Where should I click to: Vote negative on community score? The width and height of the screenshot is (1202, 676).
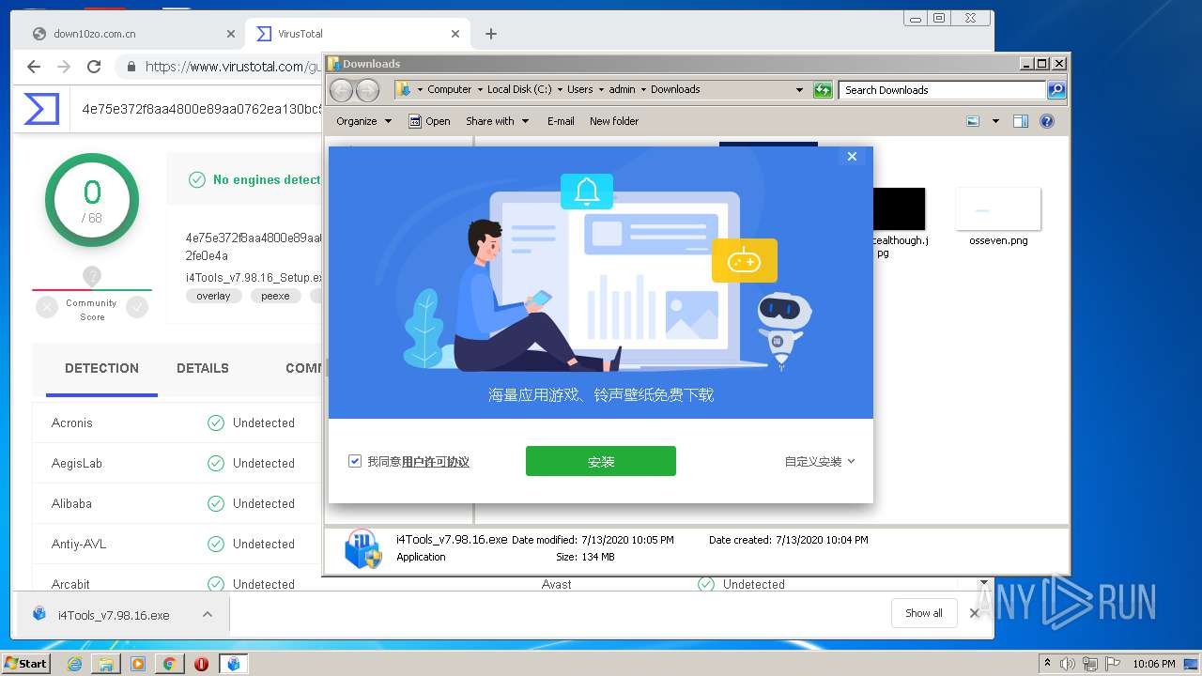[x=47, y=307]
